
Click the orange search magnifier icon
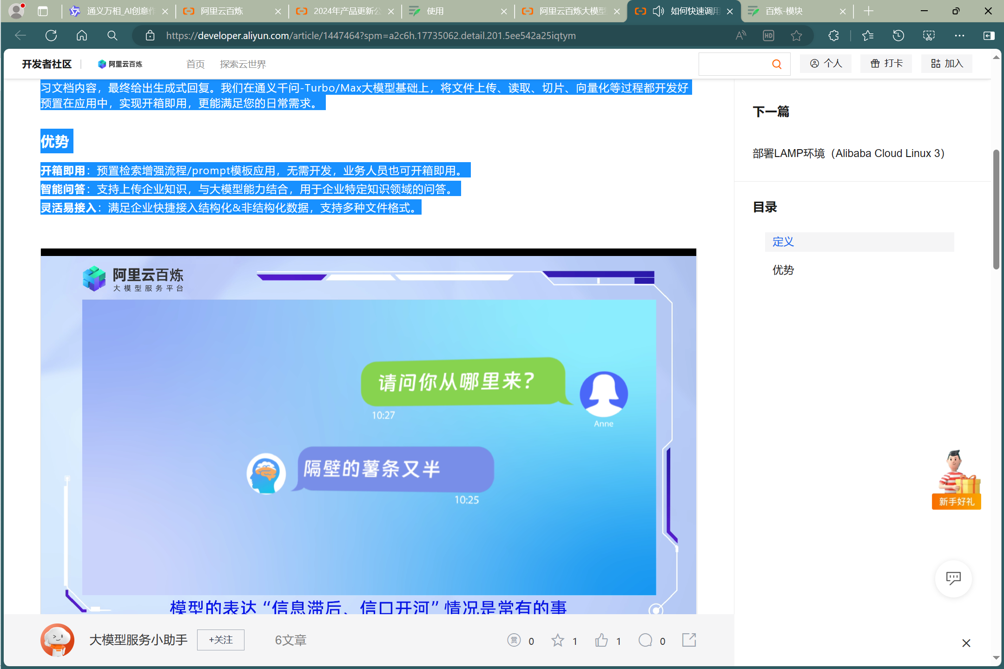(x=777, y=64)
